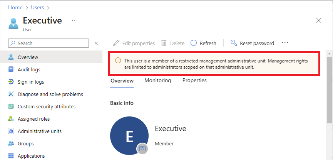Click Diagnose and solve problems wrench icon
333x160 pixels.
pos(11,94)
